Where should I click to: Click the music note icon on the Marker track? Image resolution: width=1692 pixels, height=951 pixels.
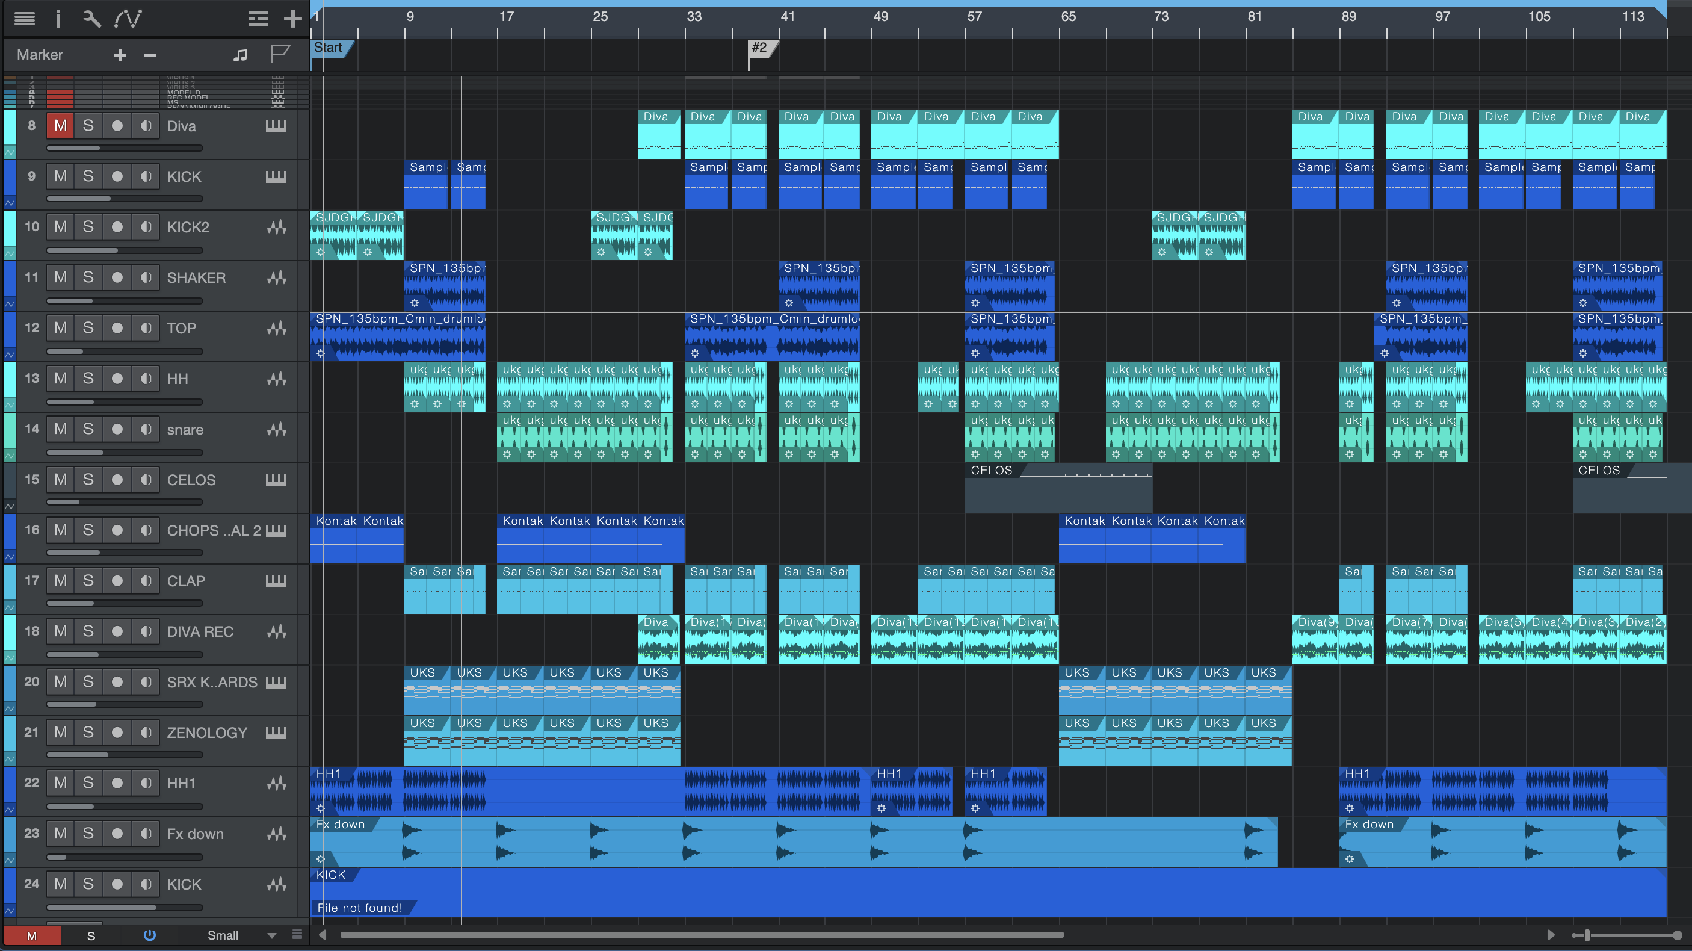[x=241, y=55]
